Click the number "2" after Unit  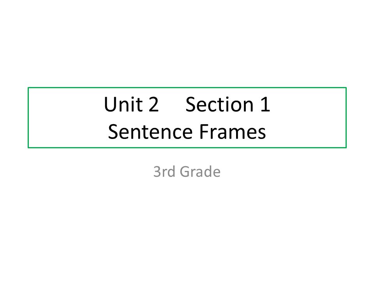coord(154,104)
